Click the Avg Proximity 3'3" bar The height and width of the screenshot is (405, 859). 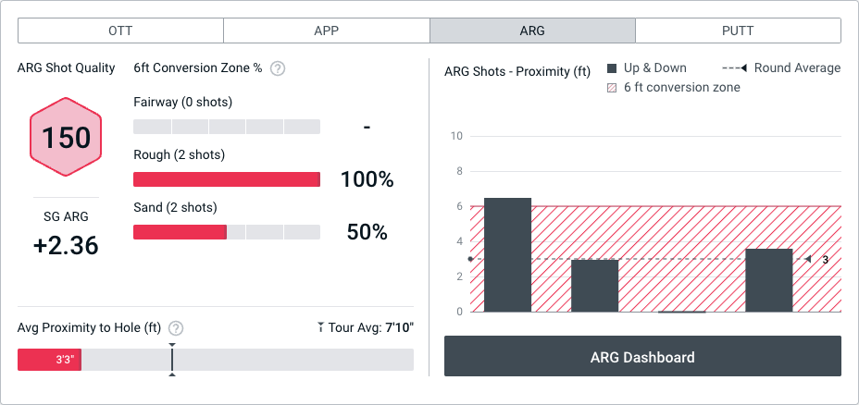(50, 360)
